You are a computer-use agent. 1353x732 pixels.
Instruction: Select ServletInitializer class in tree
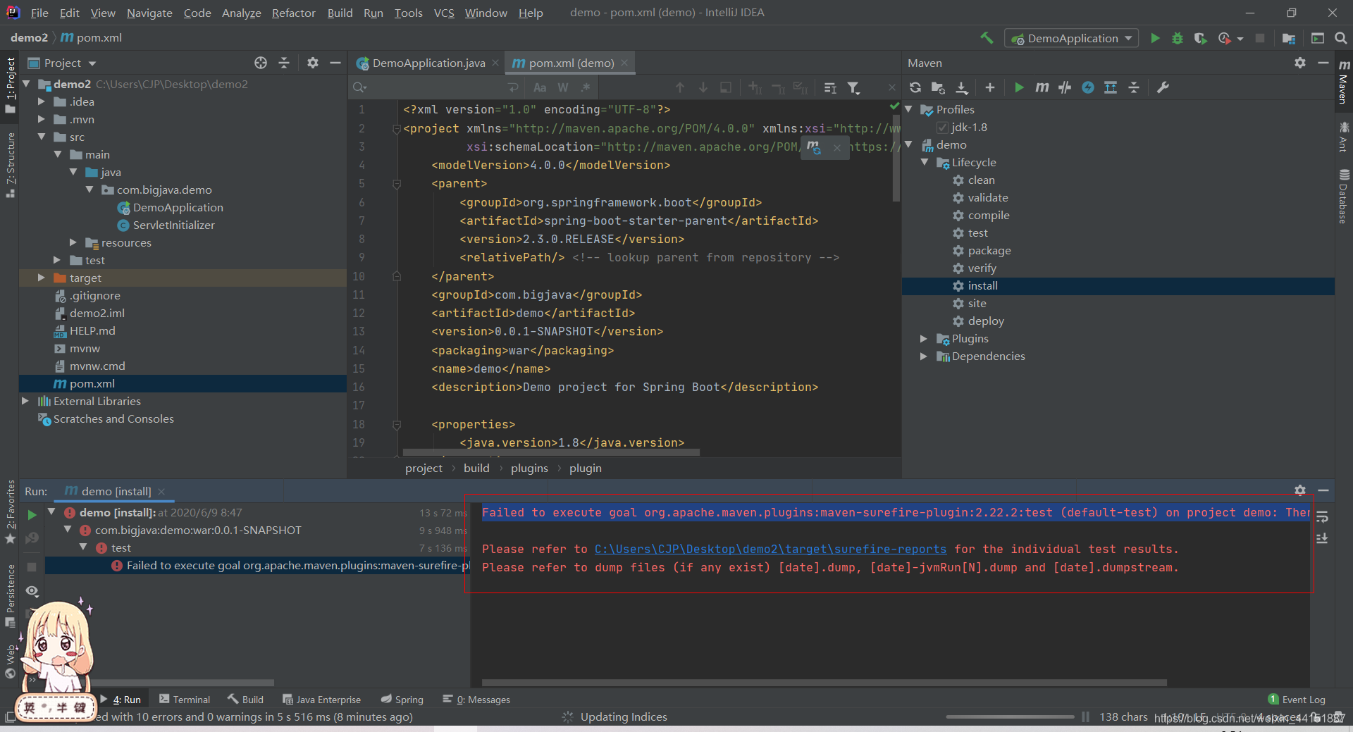coord(173,225)
